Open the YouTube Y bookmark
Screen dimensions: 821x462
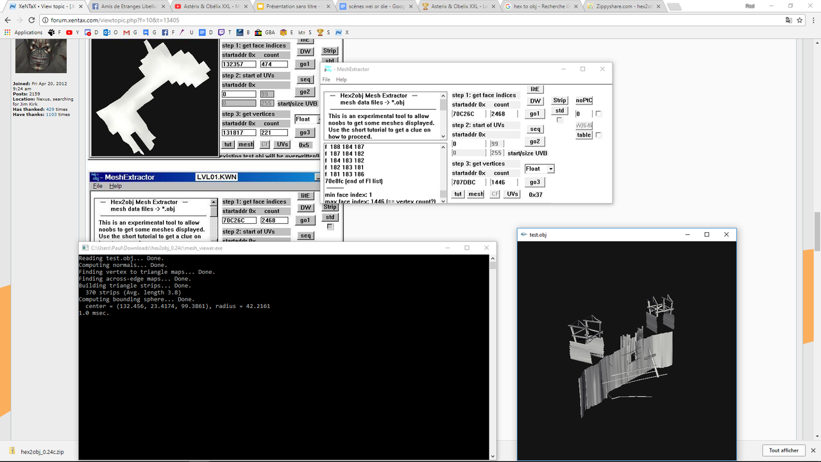[72, 32]
